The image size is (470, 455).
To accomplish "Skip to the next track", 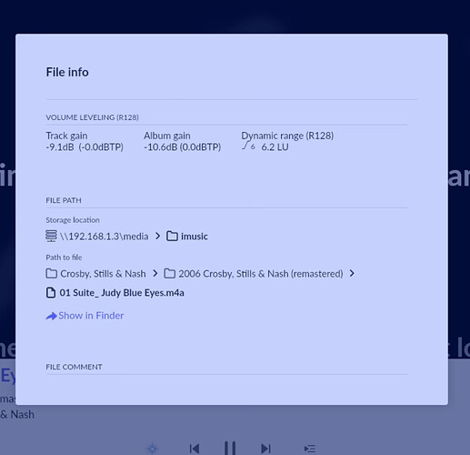I will [x=265, y=449].
